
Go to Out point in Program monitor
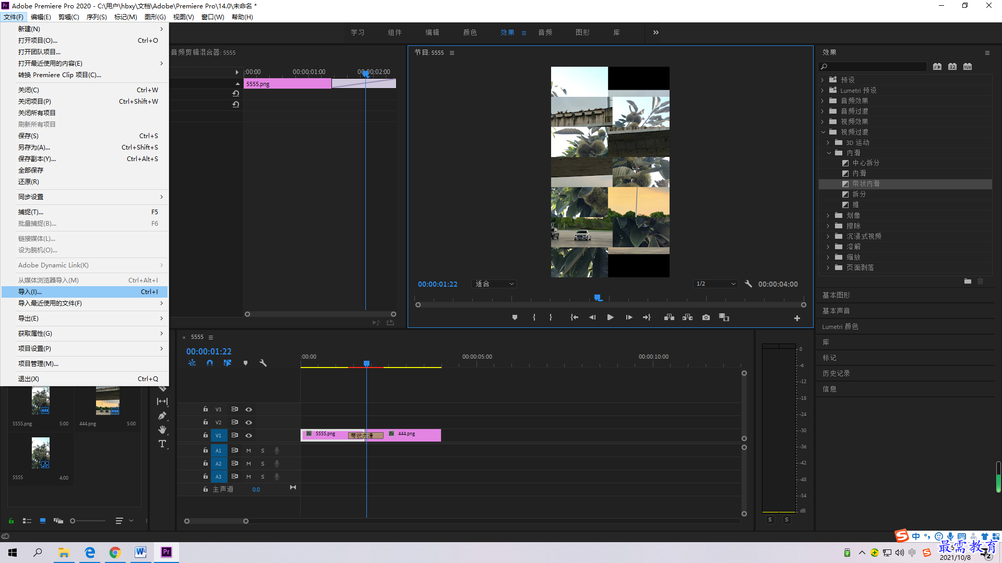(647, 317)
